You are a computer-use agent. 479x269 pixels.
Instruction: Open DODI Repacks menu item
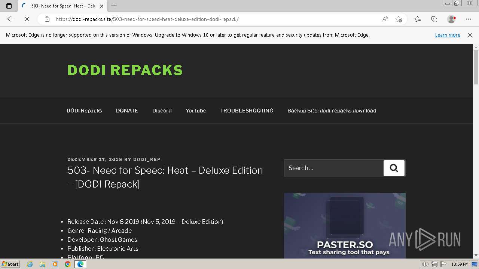click(84, 111)
